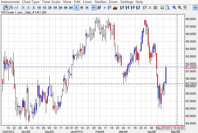The height and width of the screenshot is (133, 198).
Task: Toggle the grid (#) display button
Action: pos(99,8)
